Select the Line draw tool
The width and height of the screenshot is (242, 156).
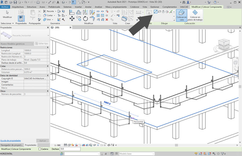155,12
